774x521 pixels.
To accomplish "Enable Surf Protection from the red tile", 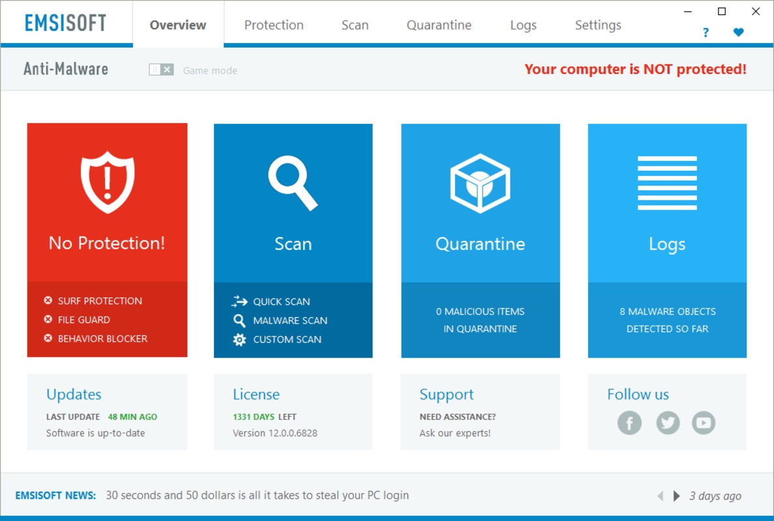I will (100, 301).
